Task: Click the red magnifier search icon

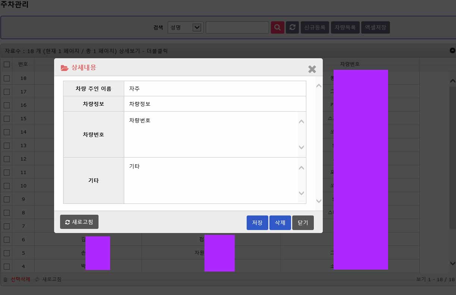Action: (277, 27)
